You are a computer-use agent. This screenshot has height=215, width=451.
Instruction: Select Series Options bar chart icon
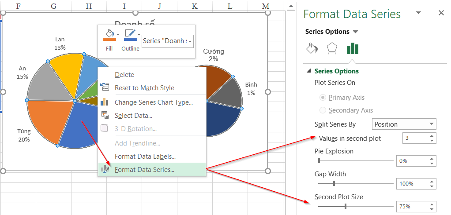point(352,48)
